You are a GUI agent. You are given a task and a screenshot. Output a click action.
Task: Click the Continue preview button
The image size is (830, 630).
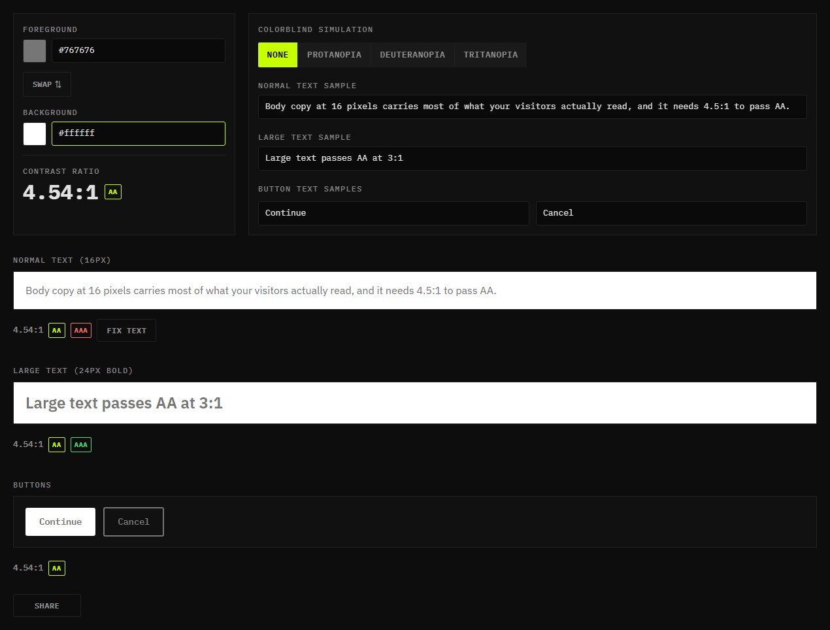(x=60, y=522)
